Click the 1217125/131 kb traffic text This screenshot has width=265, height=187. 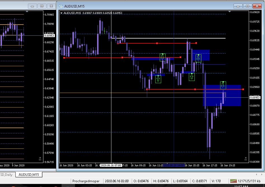249,181
